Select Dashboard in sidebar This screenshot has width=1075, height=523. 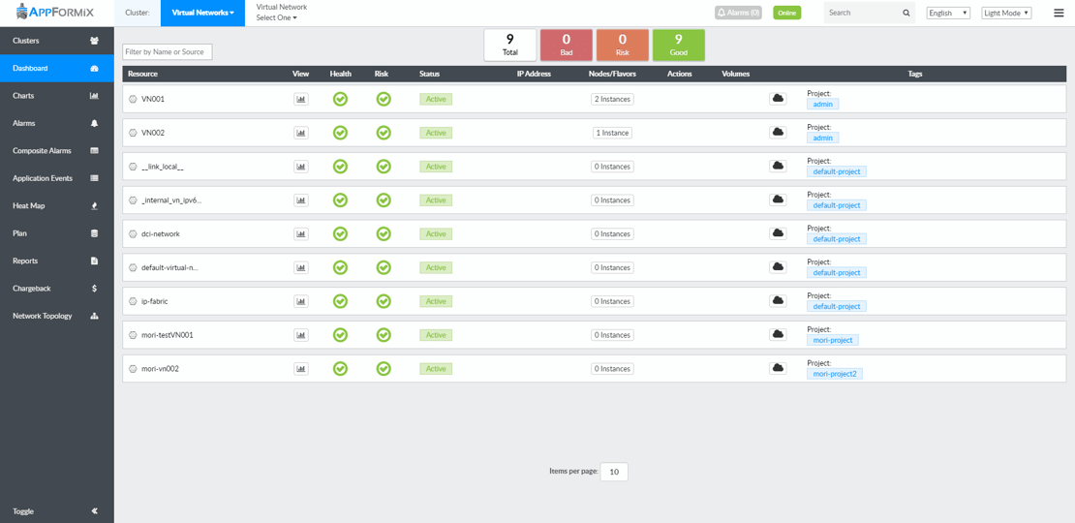click(x=57, y=69)
